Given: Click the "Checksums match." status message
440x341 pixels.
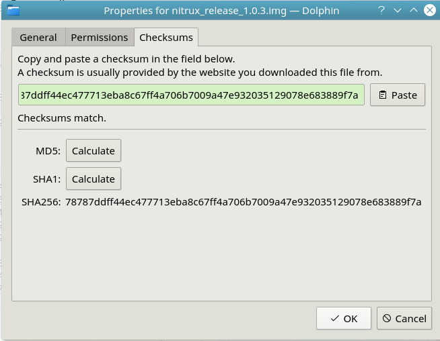Looking at the screenshot, I should [x=62, y=119].
